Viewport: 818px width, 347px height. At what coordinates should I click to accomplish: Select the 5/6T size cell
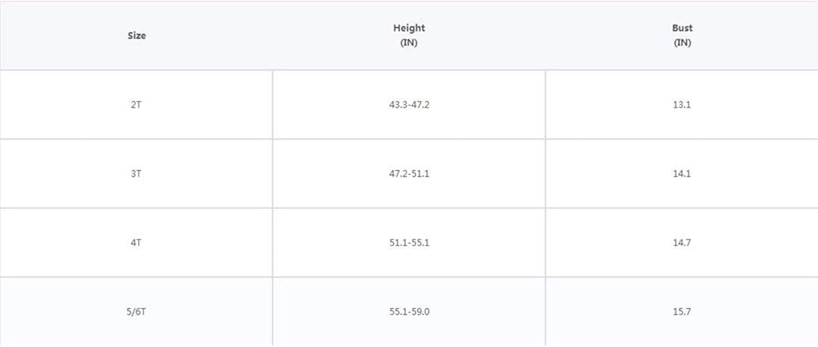coord(136,312)
